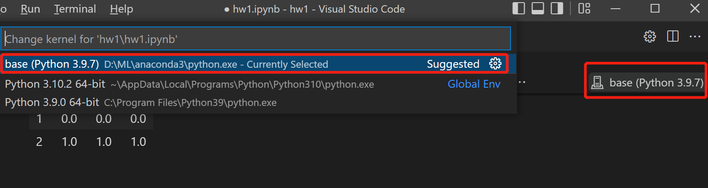Viewport: 708px width, 188px height.
Task: Open notebook settings gear in editor toolbar
Action: (x=649, y=36)
